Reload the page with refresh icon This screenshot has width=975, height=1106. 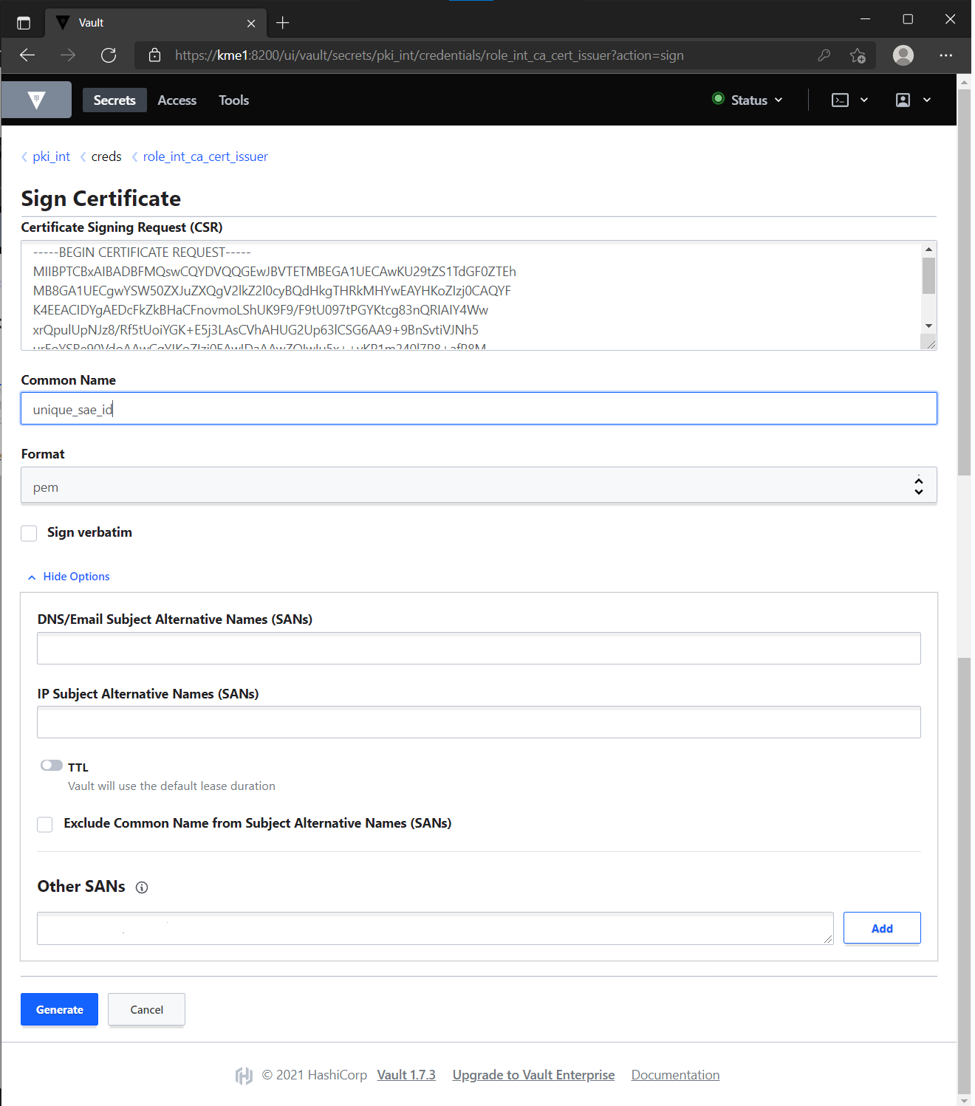[109, 55]
